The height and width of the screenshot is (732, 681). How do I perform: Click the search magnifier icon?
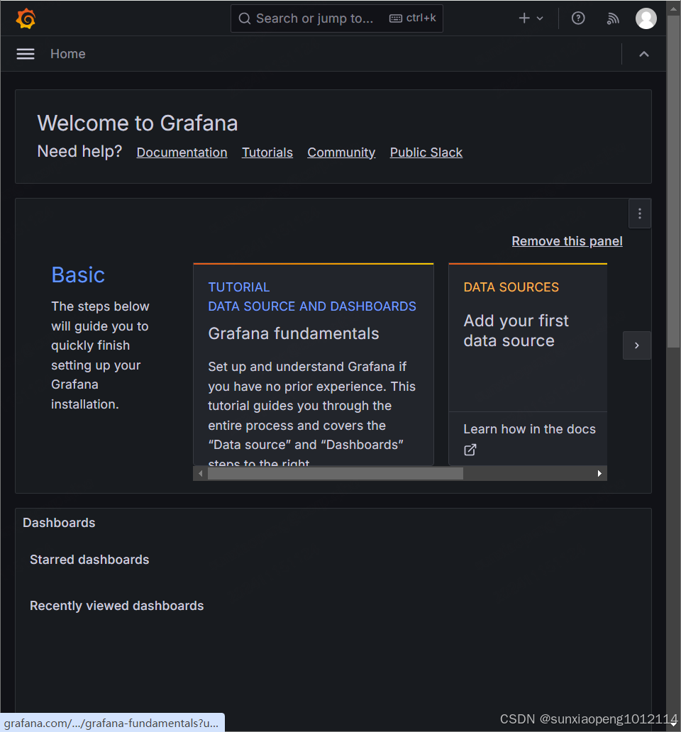click(x=245, y=18)
